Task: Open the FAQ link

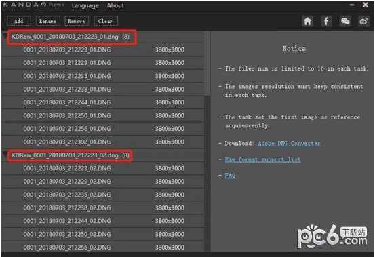Action: pyautogui.click(x=230, y=176)
